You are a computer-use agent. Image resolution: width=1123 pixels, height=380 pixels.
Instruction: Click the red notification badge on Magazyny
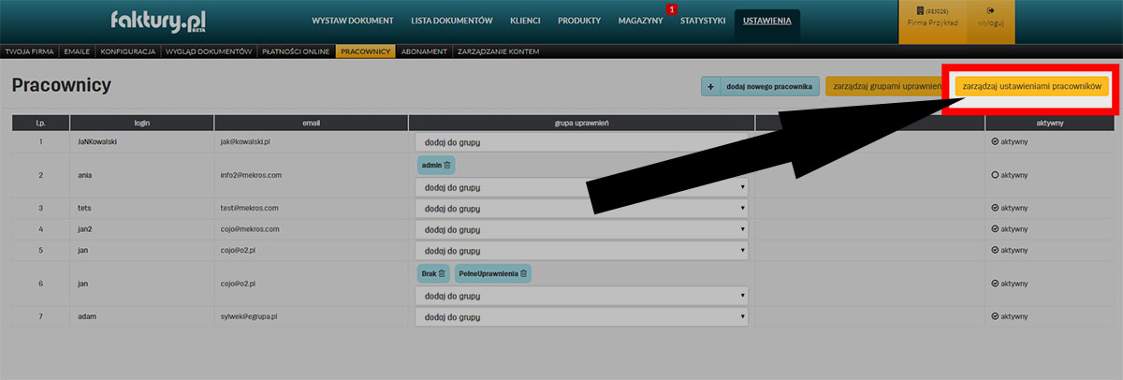point(671,9)
